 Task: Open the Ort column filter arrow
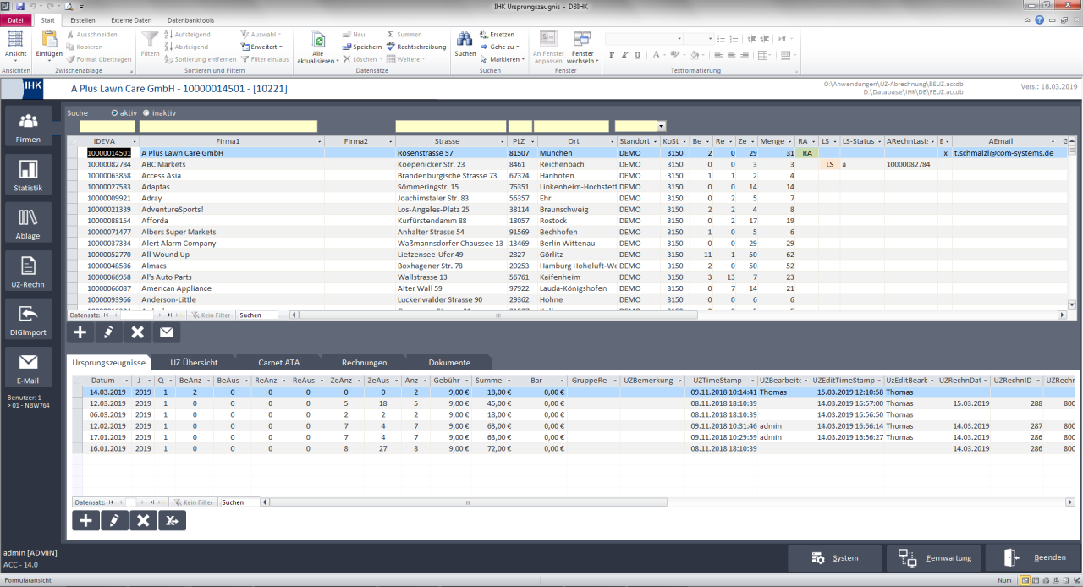coord(612,141)
